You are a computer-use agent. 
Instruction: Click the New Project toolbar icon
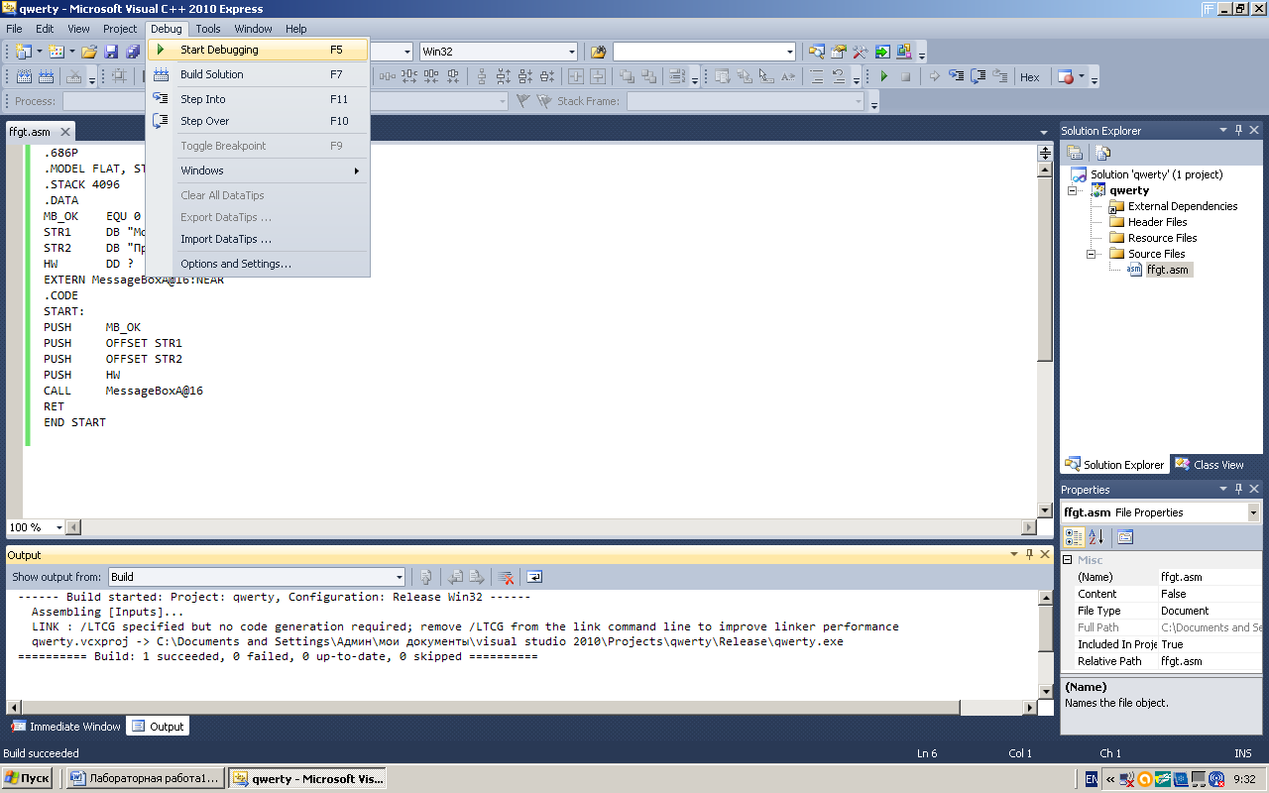coord(24,52)
